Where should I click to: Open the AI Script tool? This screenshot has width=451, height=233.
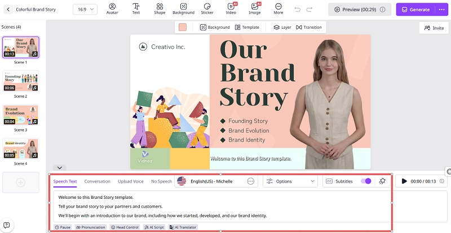(154, 227)
